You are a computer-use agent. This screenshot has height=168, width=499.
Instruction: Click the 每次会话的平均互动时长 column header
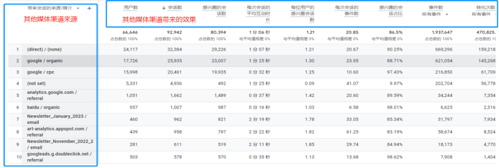click(x=258, y=14)
